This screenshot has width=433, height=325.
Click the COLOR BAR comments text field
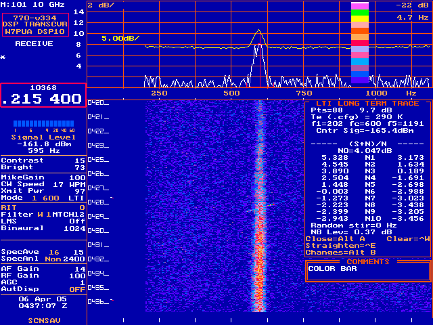coord(367,272)
